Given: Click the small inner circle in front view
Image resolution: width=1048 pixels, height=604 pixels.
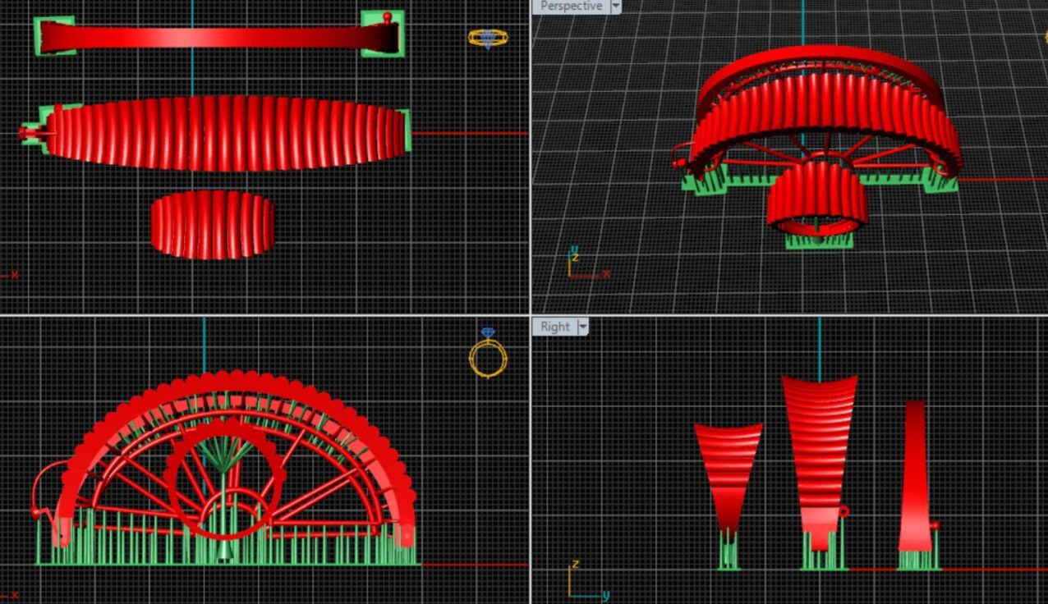Looking at the screenshot, I should click(225, 515).
